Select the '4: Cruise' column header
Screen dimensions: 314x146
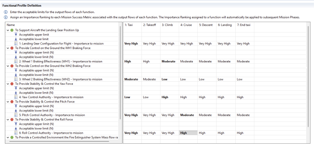coord(188,25)
